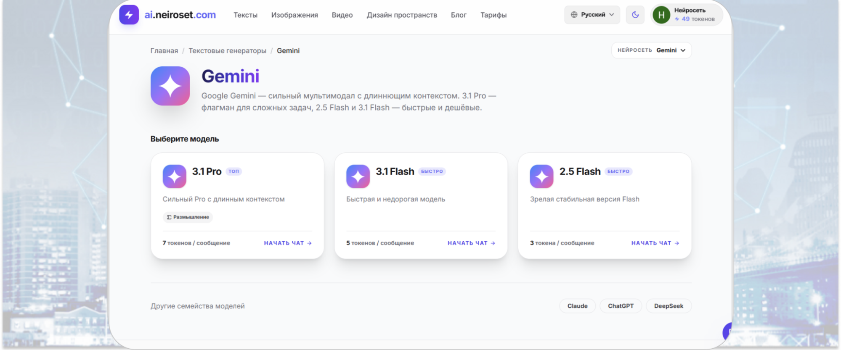Start chat with 3.1 Flash
Screen dimensions: 841x350
click(x=472, y=243)
